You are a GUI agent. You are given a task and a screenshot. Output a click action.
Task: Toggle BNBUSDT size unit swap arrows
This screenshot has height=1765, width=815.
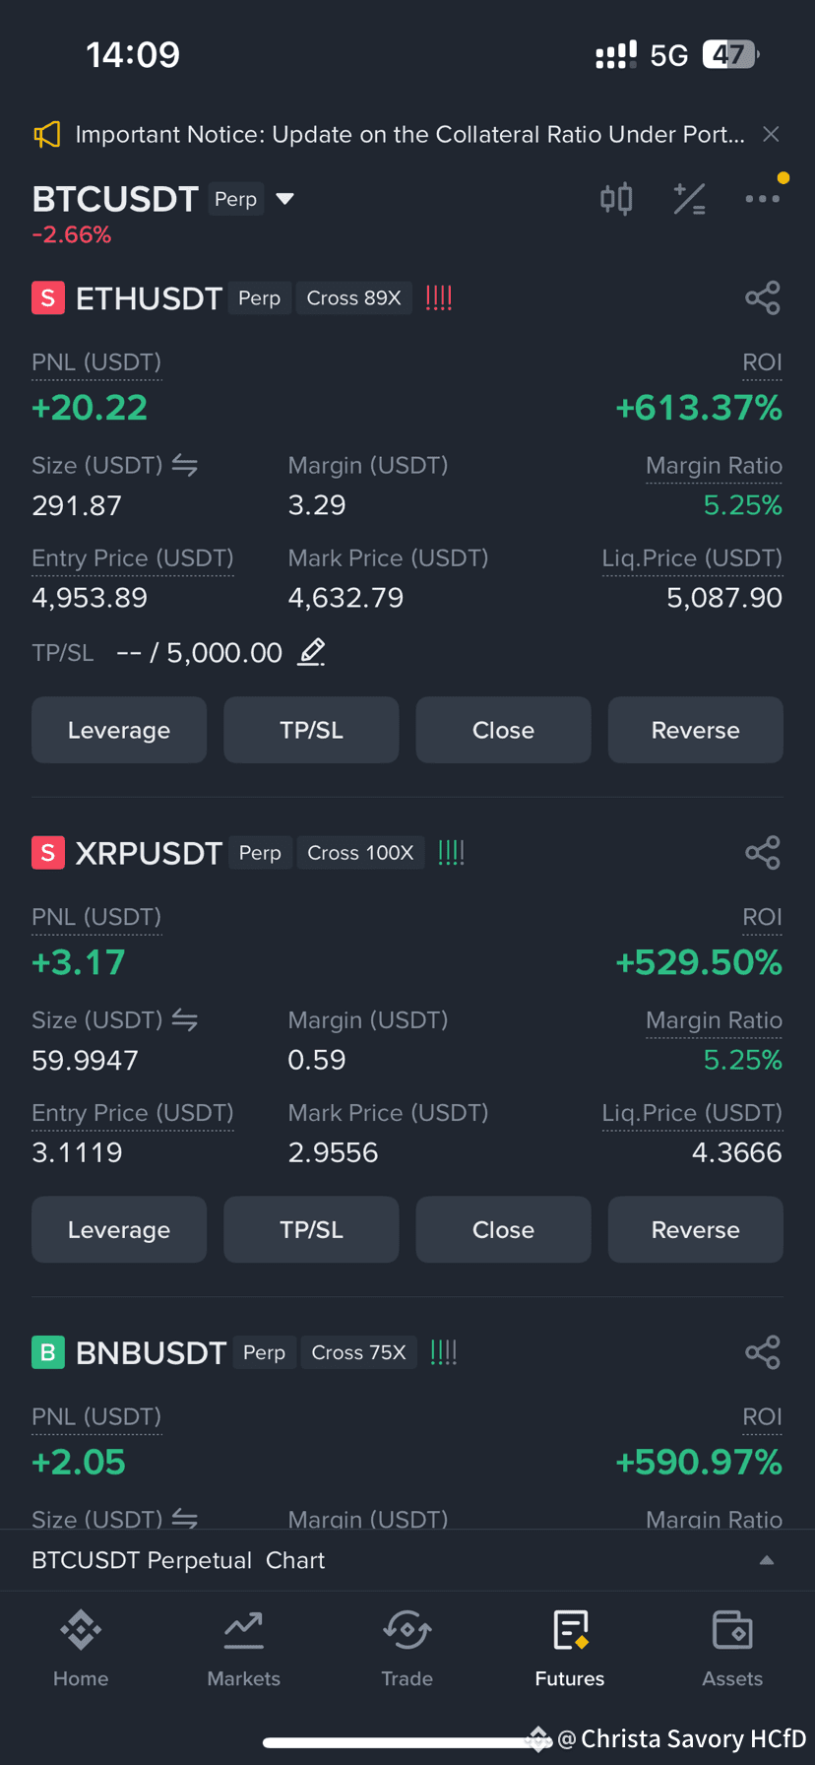click(x=185, y=1519)
